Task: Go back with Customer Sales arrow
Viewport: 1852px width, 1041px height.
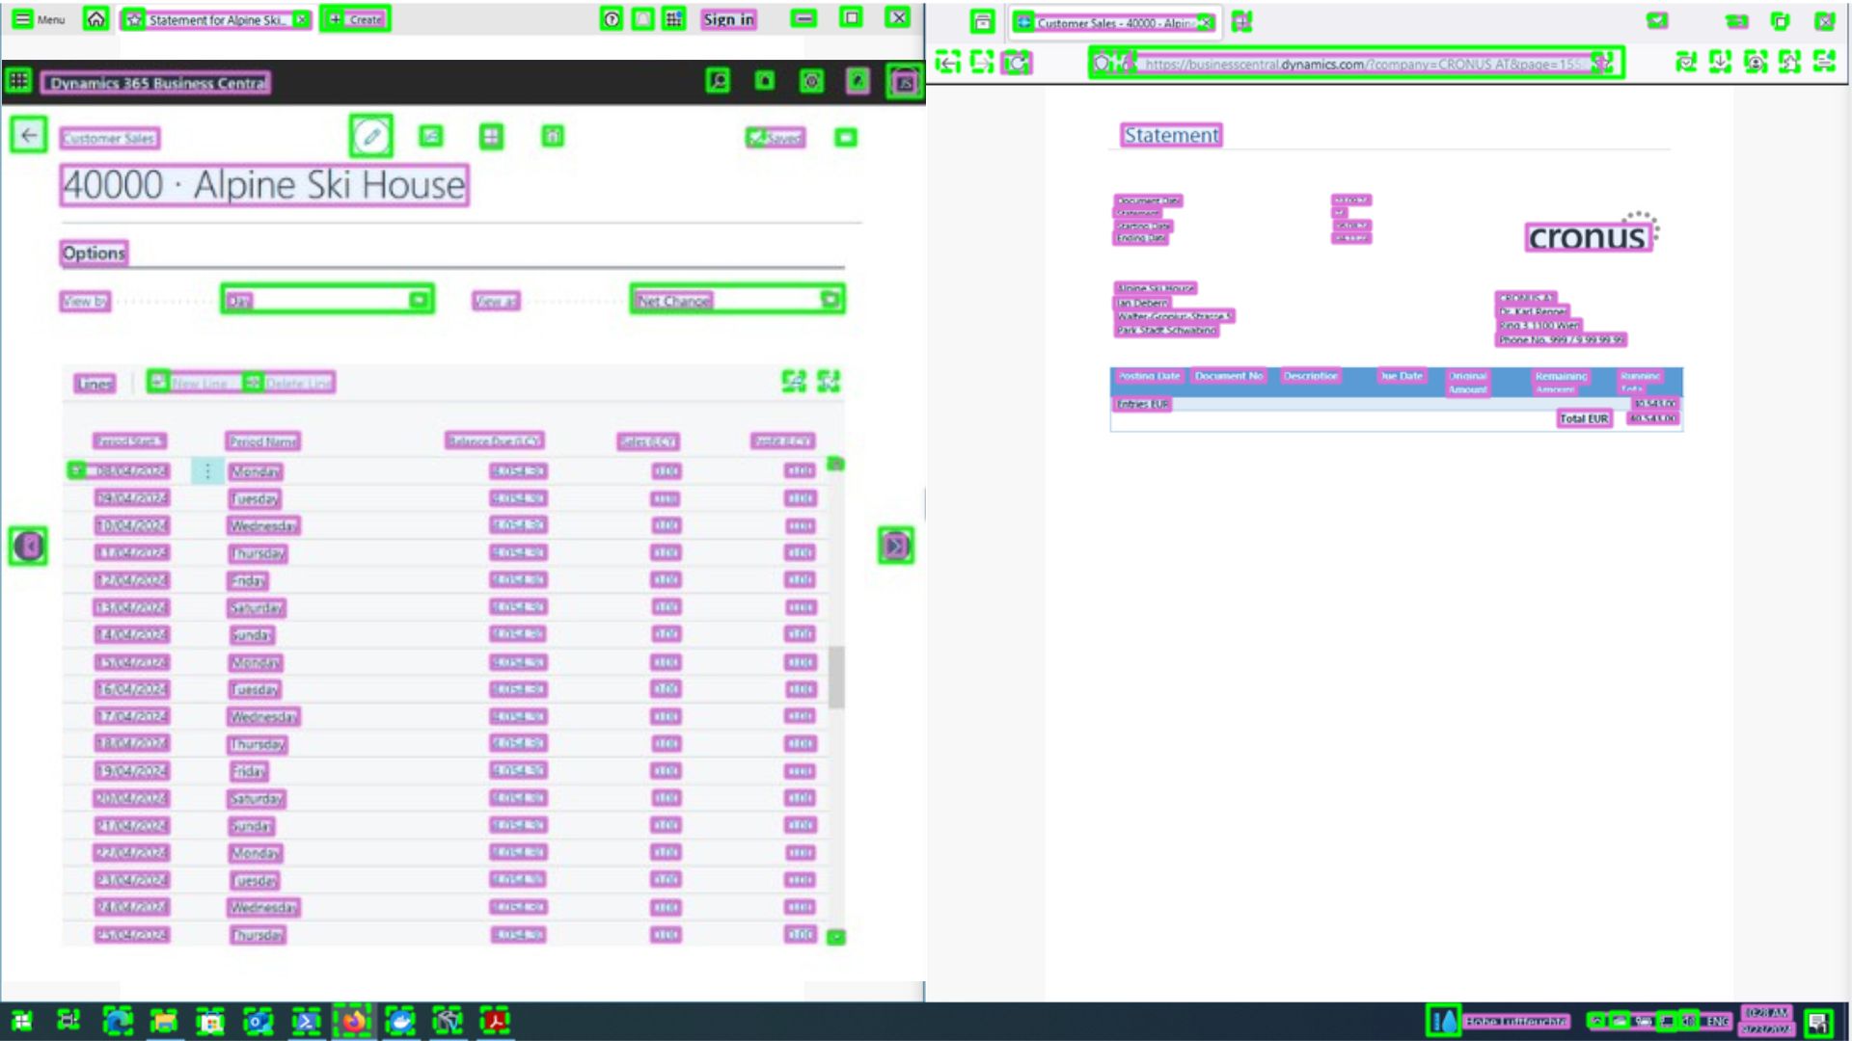Action: [x=29, y=136]
